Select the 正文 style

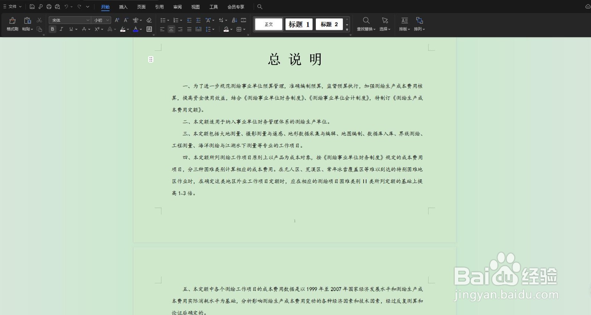point(269,24)
